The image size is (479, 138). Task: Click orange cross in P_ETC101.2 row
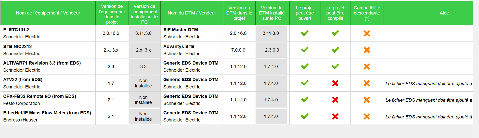[x=367, y=33]
